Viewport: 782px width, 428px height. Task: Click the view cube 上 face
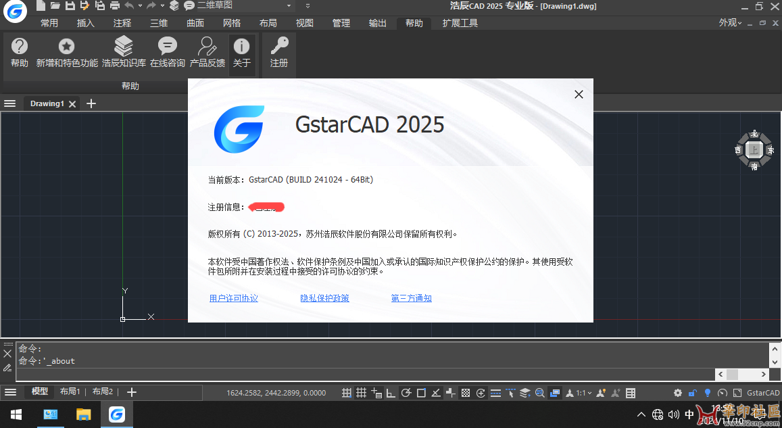(754, 149)
